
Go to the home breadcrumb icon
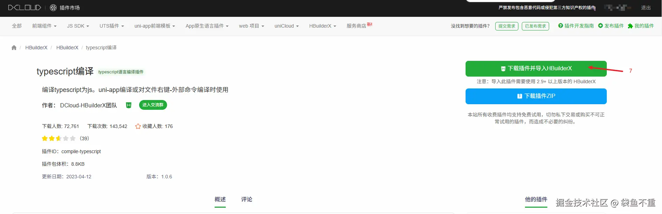point(14,48)
